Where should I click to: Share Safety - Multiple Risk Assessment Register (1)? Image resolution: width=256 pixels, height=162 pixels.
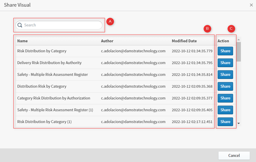[225, 110]
